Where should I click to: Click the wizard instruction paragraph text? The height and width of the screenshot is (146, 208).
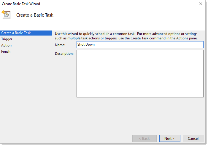click(126, 36)
